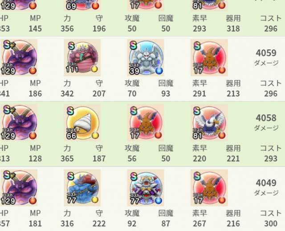The height and width of the screenshot is (231, 285).
Task: Tap the purple horned demon in the 4058 row
Action: click(19, 122)
